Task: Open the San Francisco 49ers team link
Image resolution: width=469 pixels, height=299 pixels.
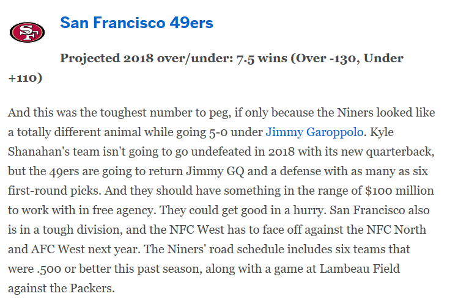Action: click(136, 23)
